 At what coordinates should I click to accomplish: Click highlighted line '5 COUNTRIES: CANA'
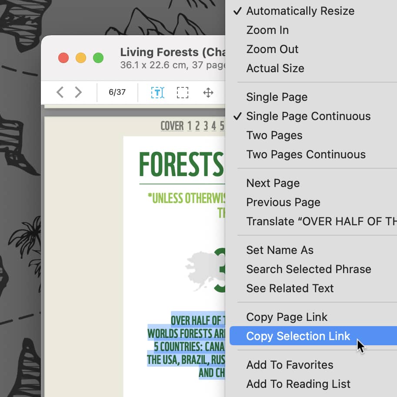(190, 347)
